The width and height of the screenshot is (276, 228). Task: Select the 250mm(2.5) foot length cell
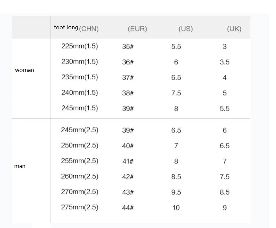click(79, 145)
